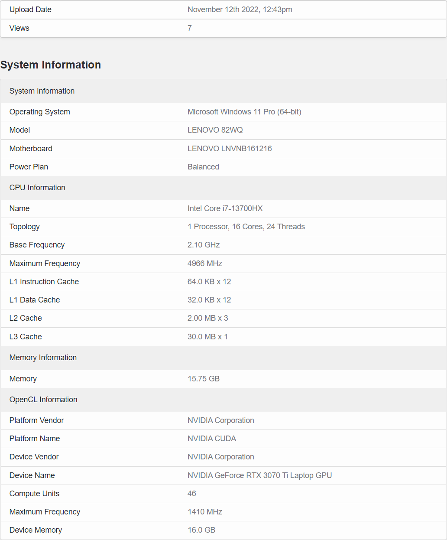The height and width of the screenshot is (540, 447).
Task: Click the L1 Instruction Cache value
Action: click(x=209, y=281)
